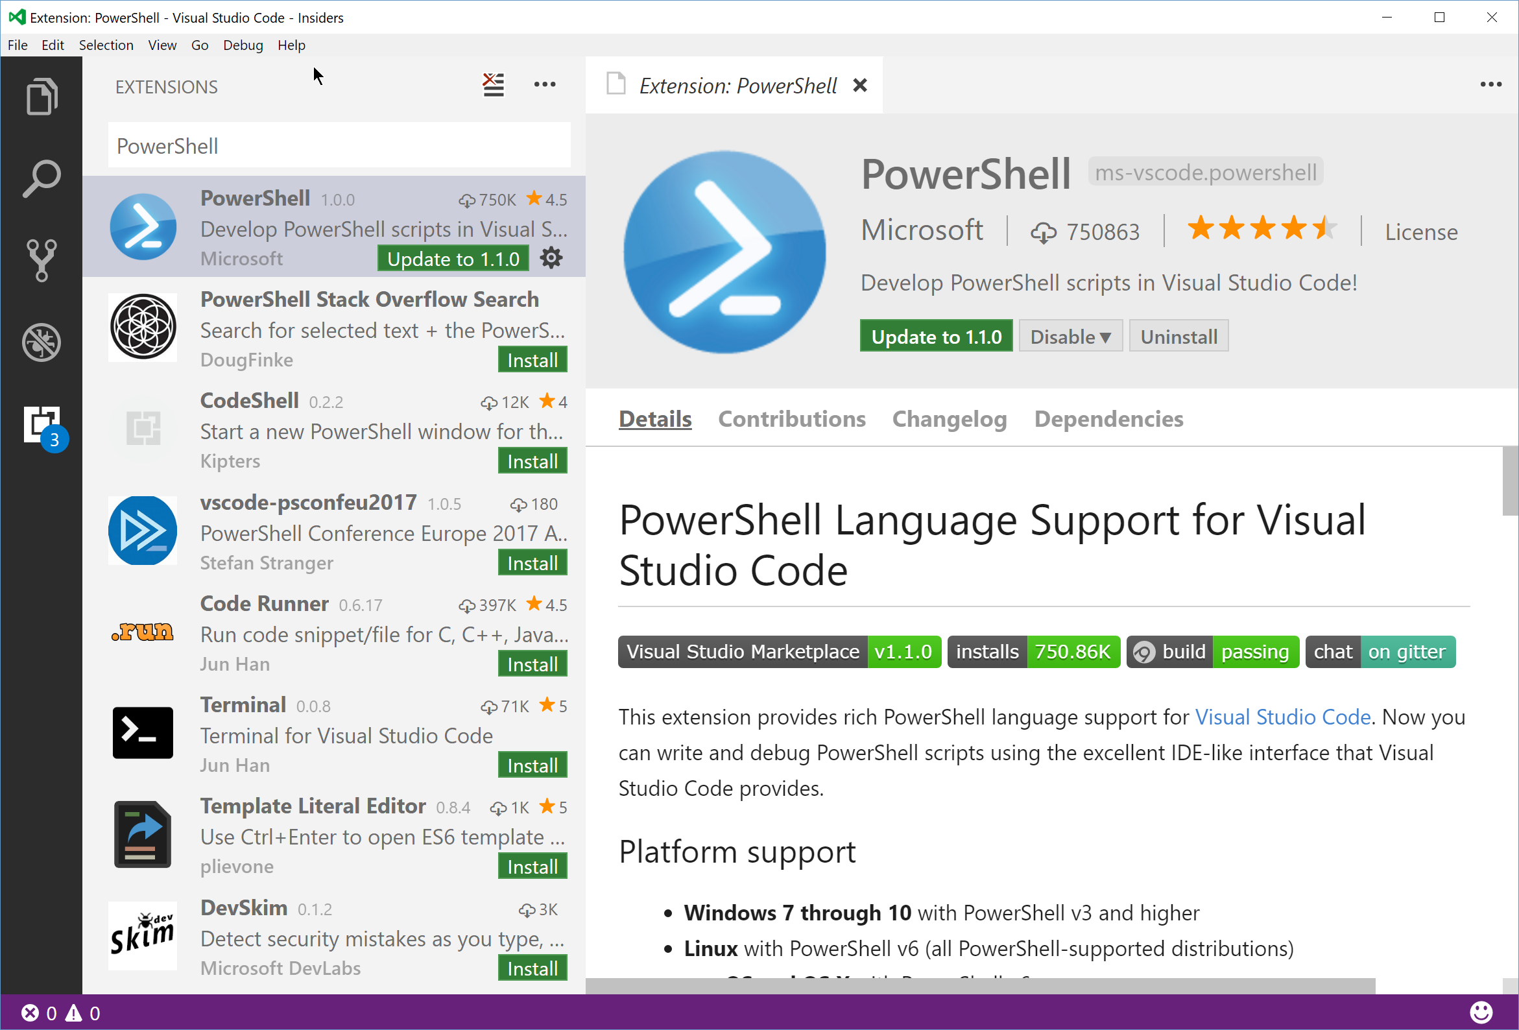Image resolution: width=1519 pixels, height=1030 pixels.
Task: Click the installs 750.86K badge
Action: coord(1033,652)
